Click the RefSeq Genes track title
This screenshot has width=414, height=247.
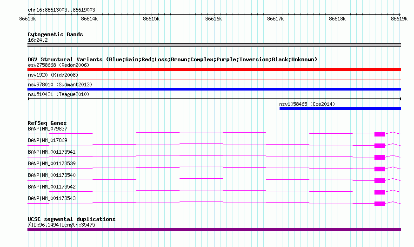point(47,123)
